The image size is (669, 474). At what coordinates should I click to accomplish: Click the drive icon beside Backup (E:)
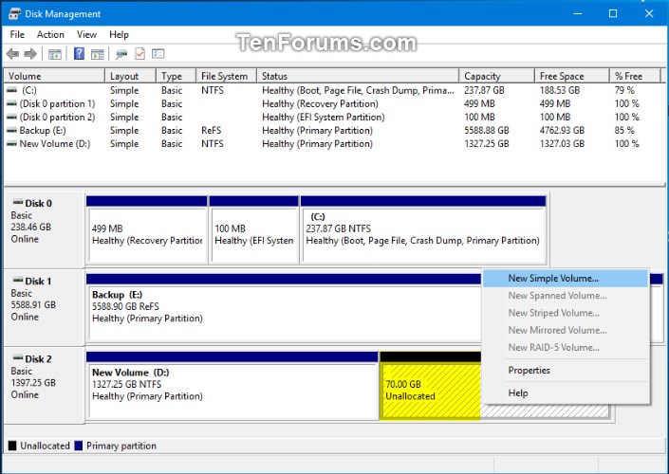point(12,131)
